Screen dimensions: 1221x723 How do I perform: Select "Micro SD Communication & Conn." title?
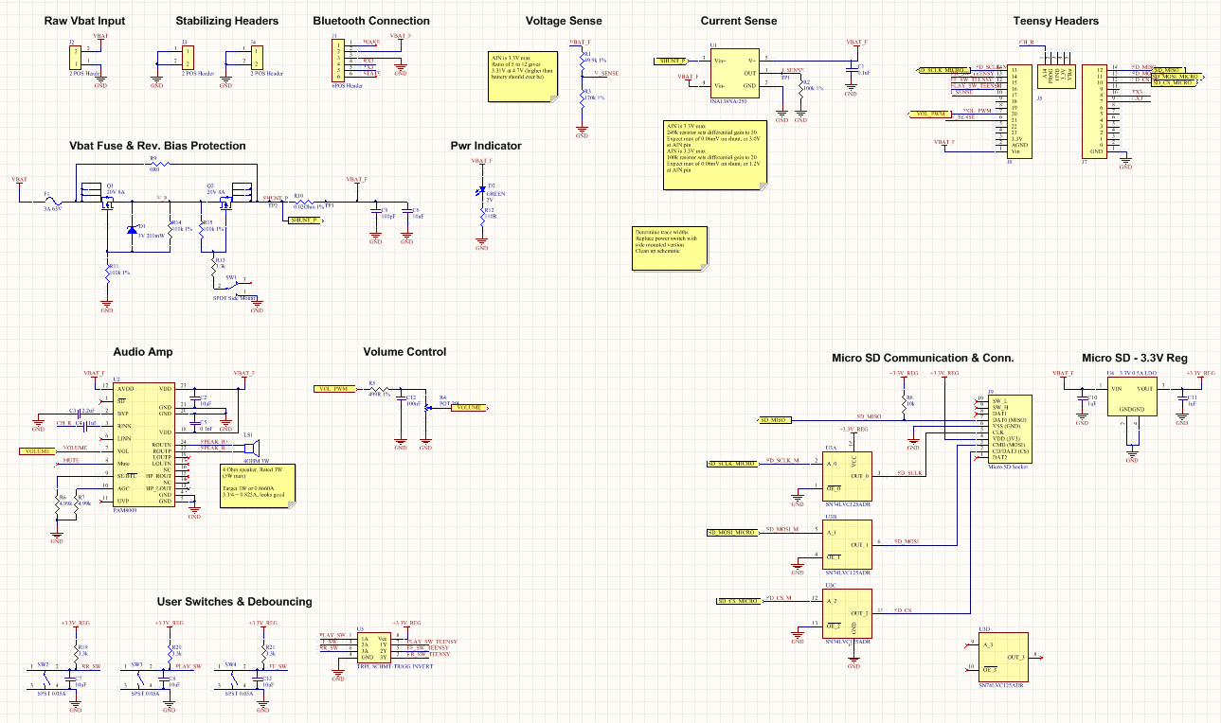click(923, 358)
